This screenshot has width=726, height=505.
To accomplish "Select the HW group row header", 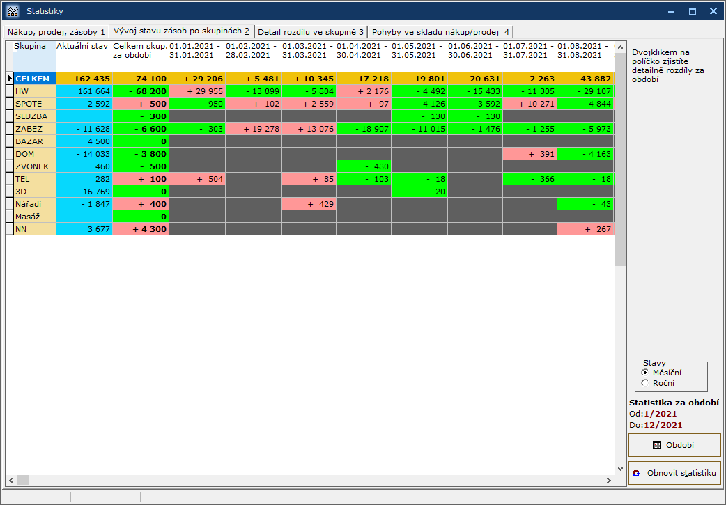I will point(35,91).
